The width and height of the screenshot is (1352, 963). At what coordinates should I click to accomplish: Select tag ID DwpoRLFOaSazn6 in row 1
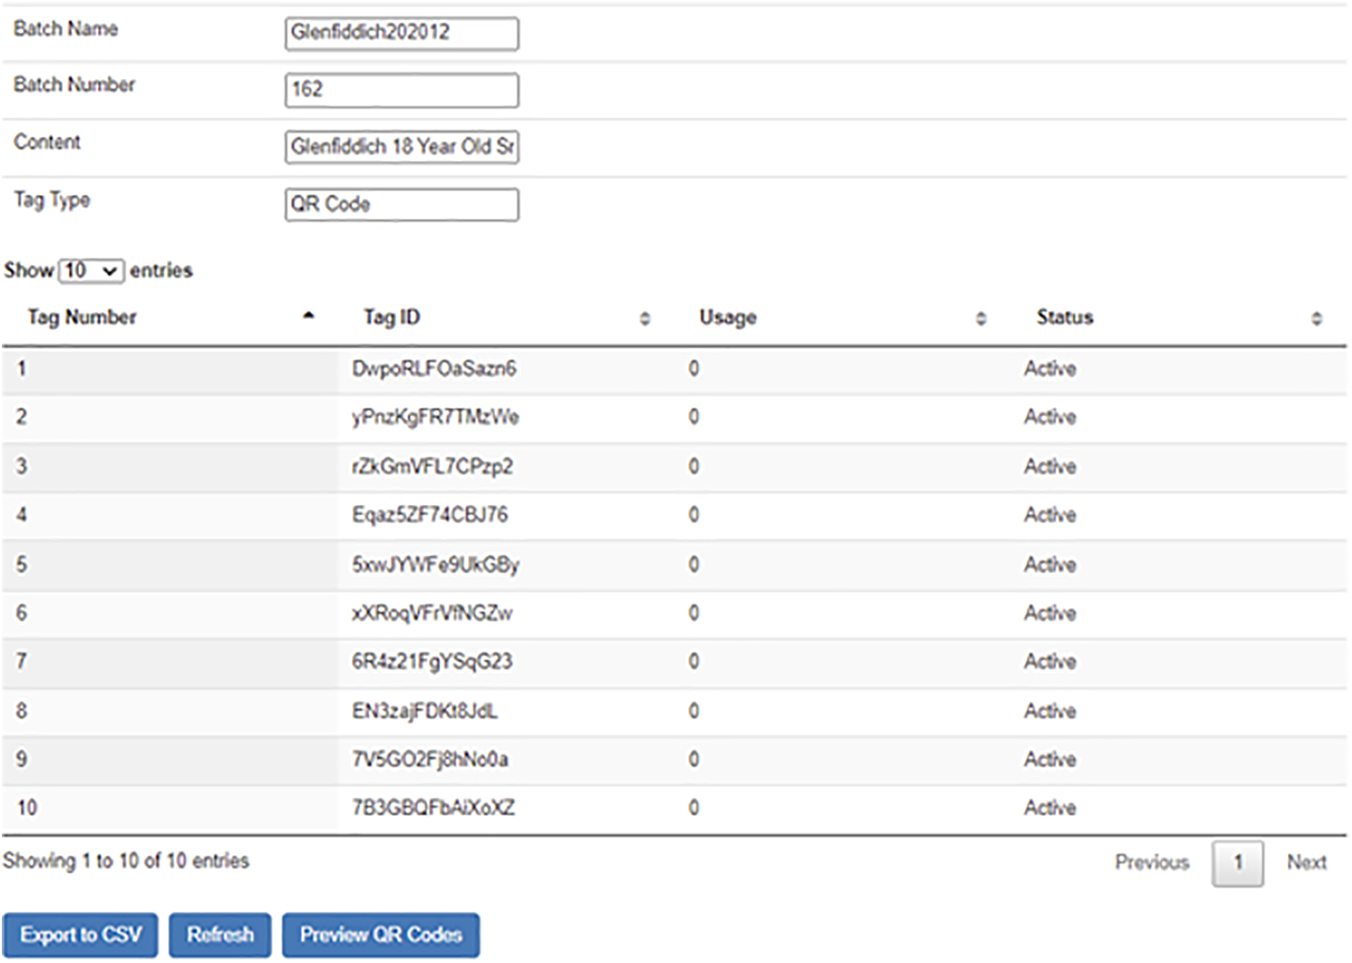[x=434, y=369]
